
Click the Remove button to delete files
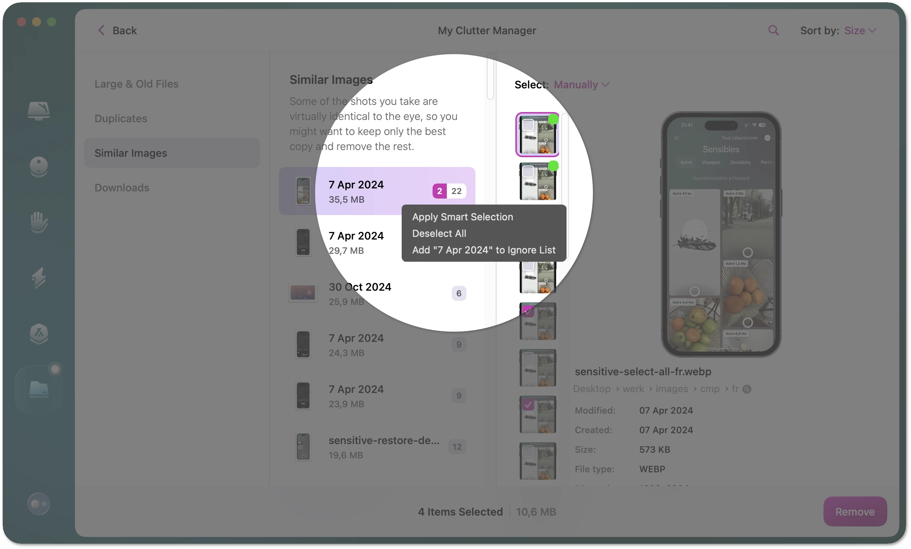pos(855,511)
